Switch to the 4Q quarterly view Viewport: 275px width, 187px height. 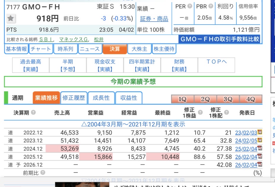(251, 99)
